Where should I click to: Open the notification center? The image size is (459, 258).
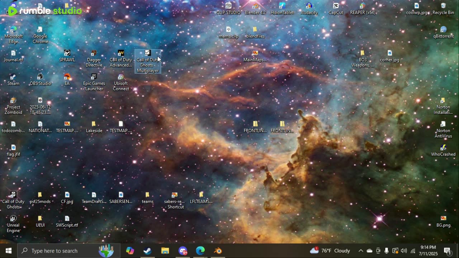pos(447,251)
